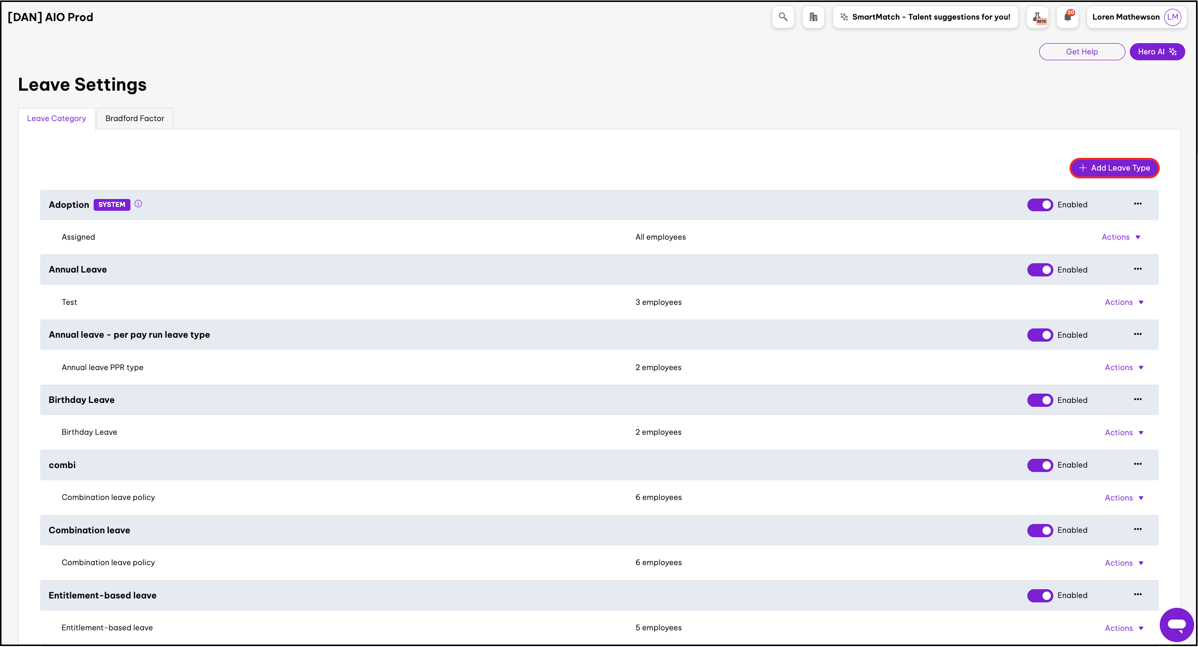This screenshot has height=647, width=1198.
Task: Disable the Adoption leave toggle
Action: tap(1040, 205)
